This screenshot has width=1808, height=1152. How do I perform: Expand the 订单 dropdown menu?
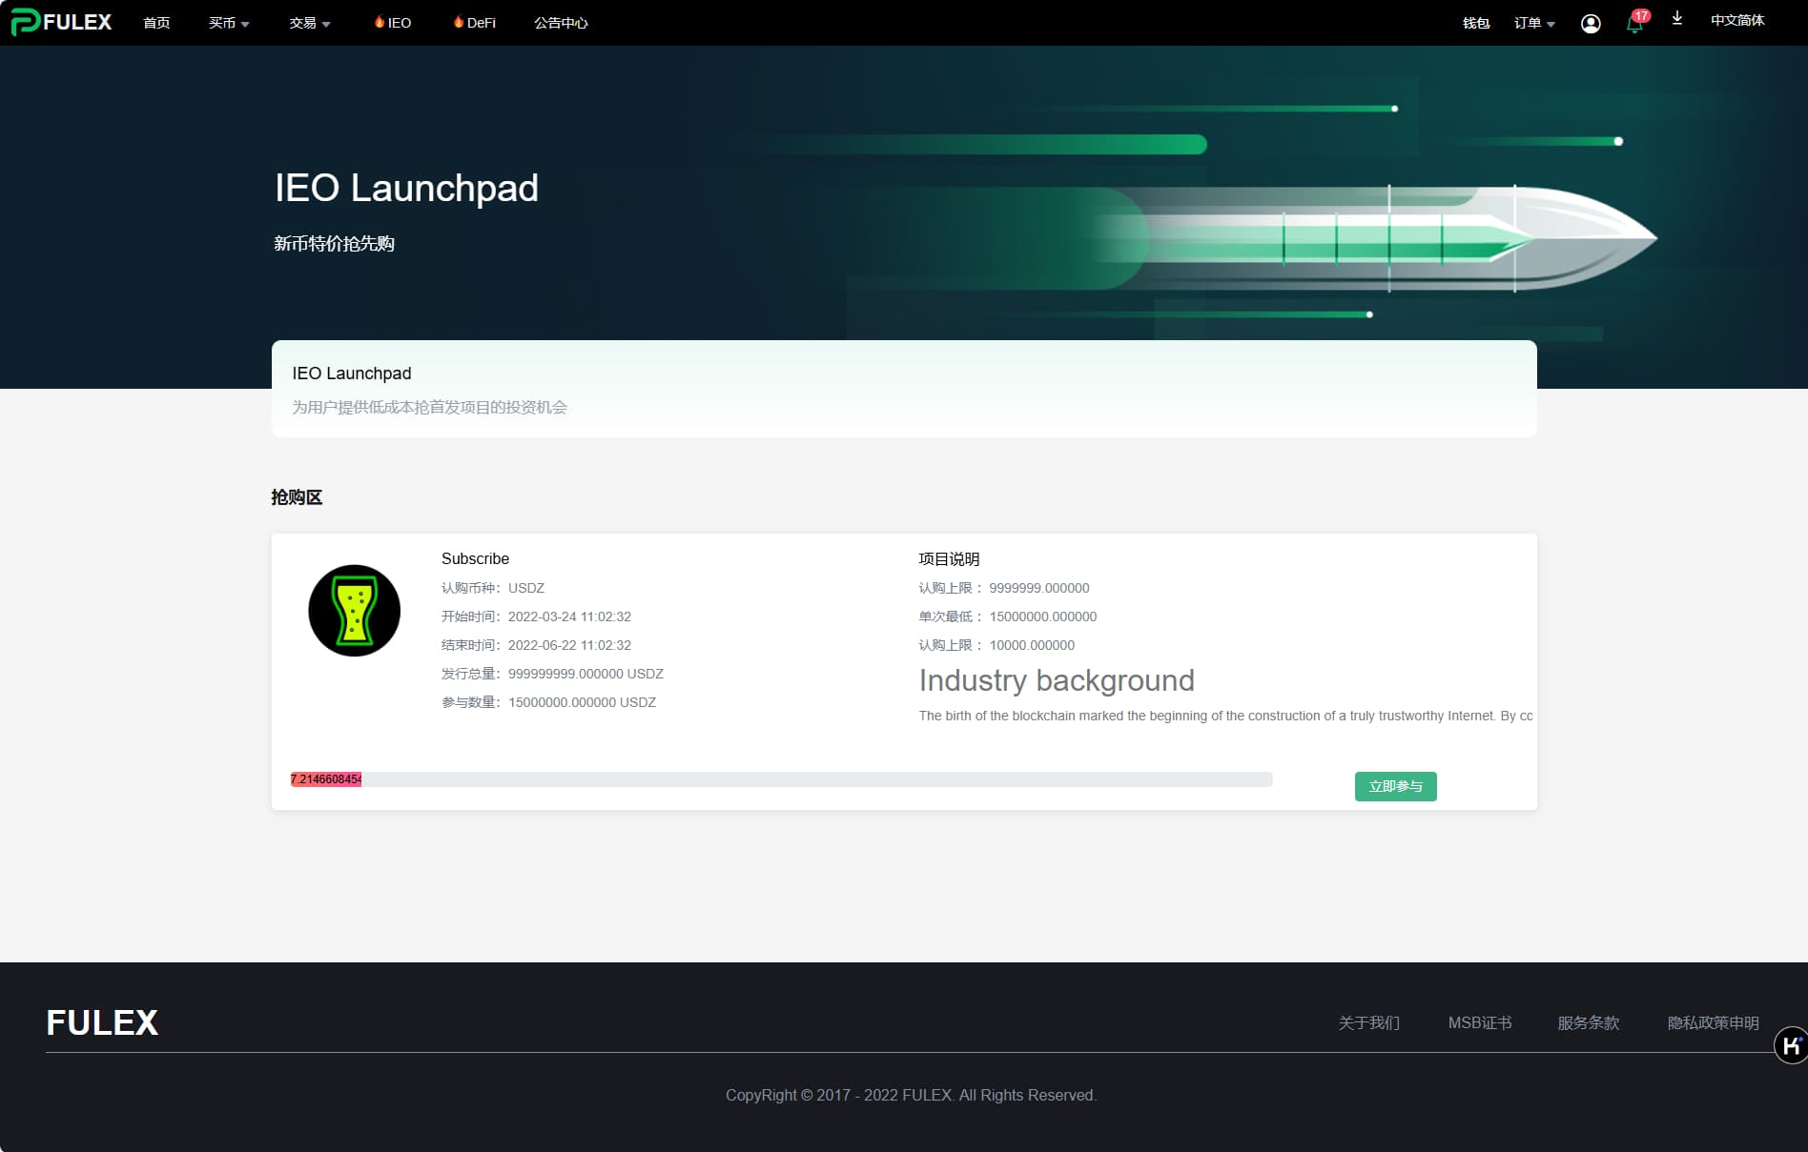pos(1533,23)
